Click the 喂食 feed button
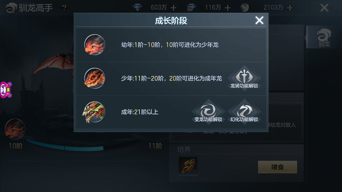Image resolution: width=342 pixels, height=192 pixels. (x=278, y=167)
